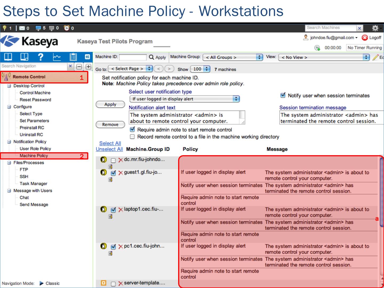Toggle Notify user when session terminates checkbox

tap(283, 95)
